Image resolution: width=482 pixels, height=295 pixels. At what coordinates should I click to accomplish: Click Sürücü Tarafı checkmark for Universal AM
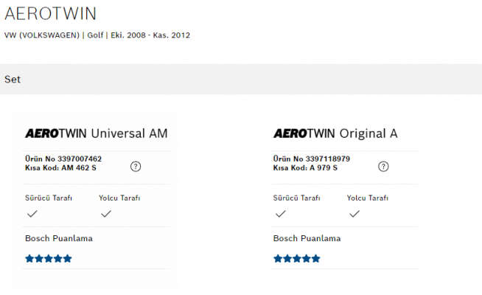(32, 213)
